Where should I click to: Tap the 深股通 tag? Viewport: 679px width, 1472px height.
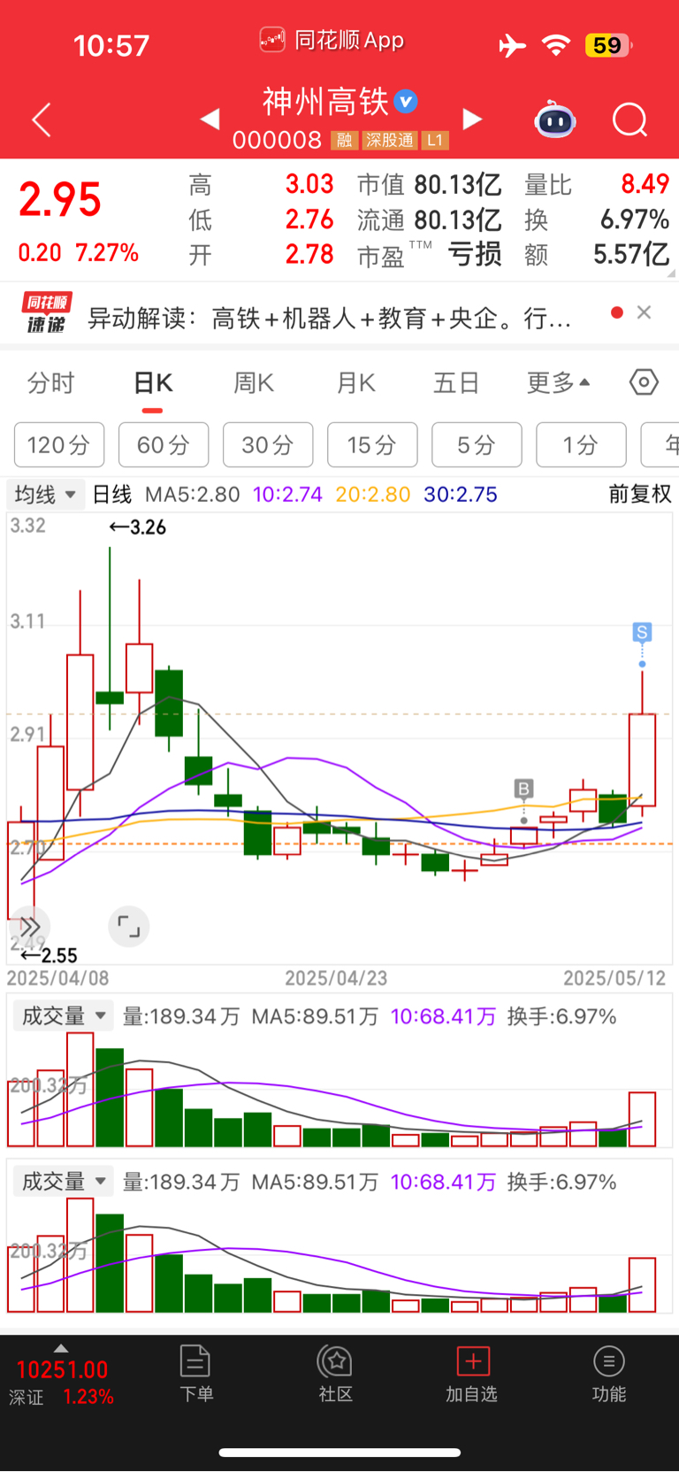(x=389, y=140)
